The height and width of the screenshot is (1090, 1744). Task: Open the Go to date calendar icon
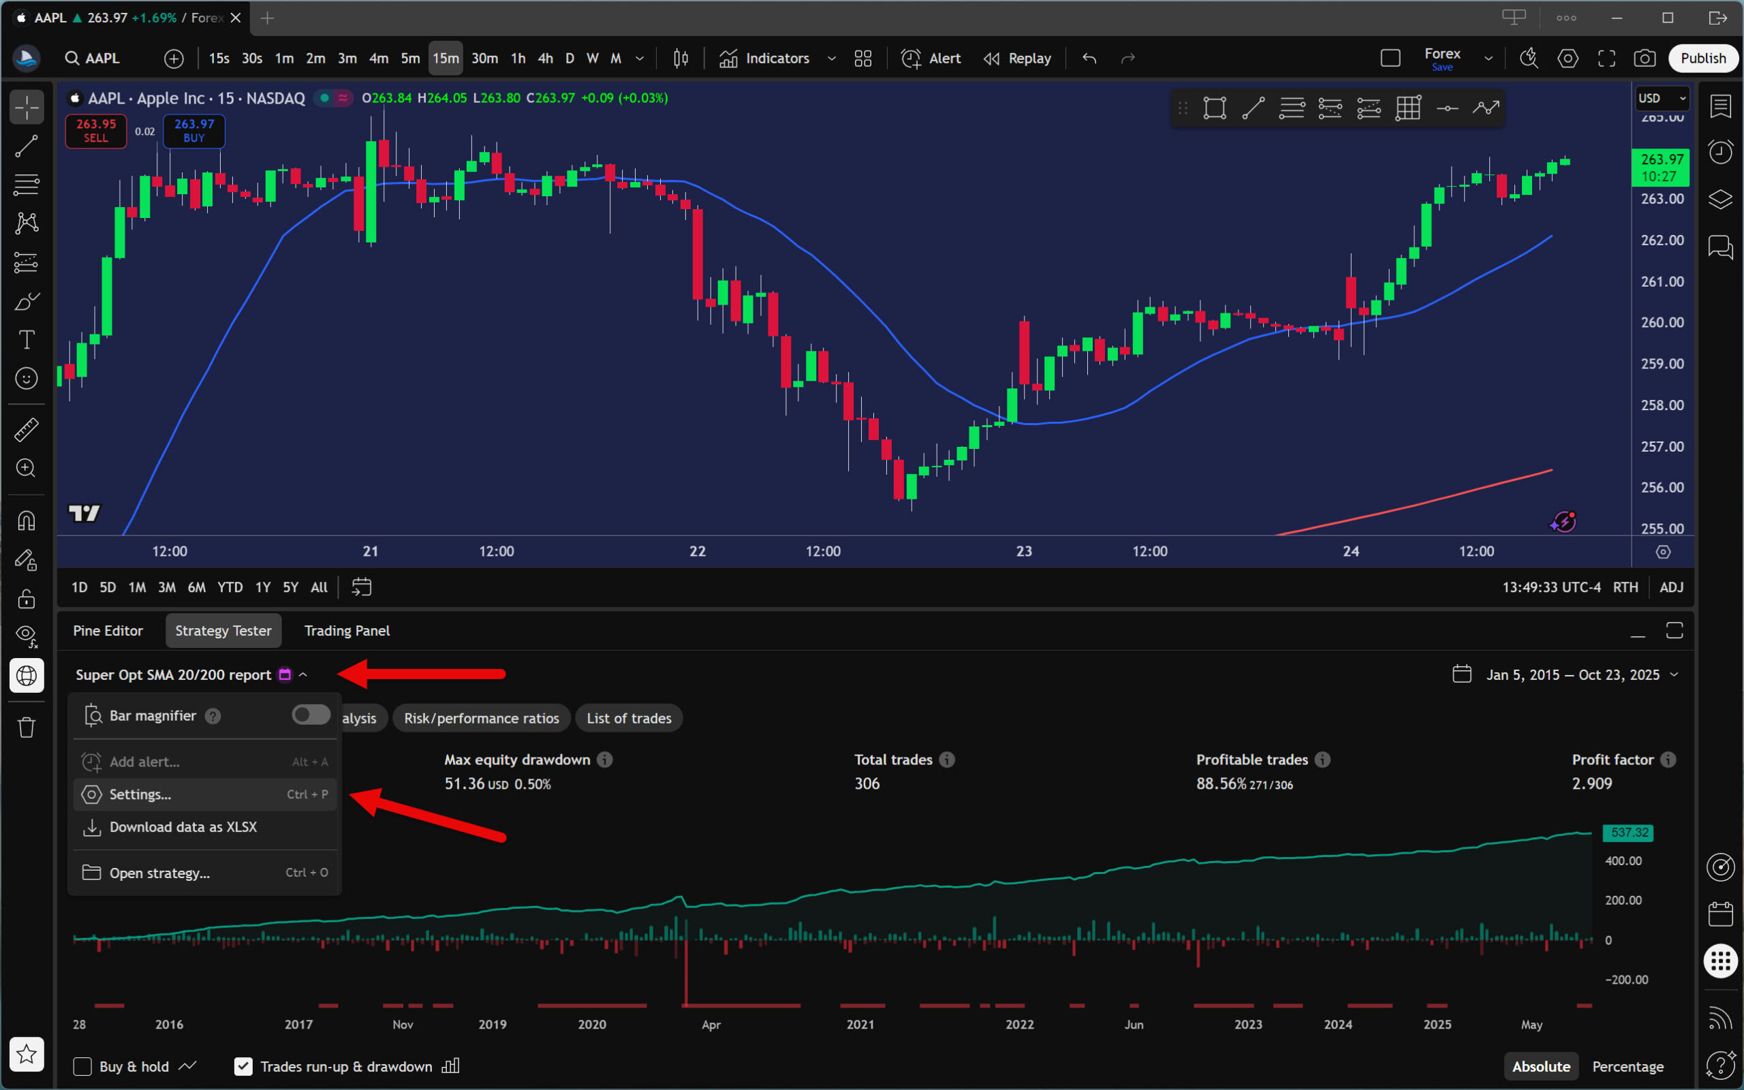[x=361, y=587]
